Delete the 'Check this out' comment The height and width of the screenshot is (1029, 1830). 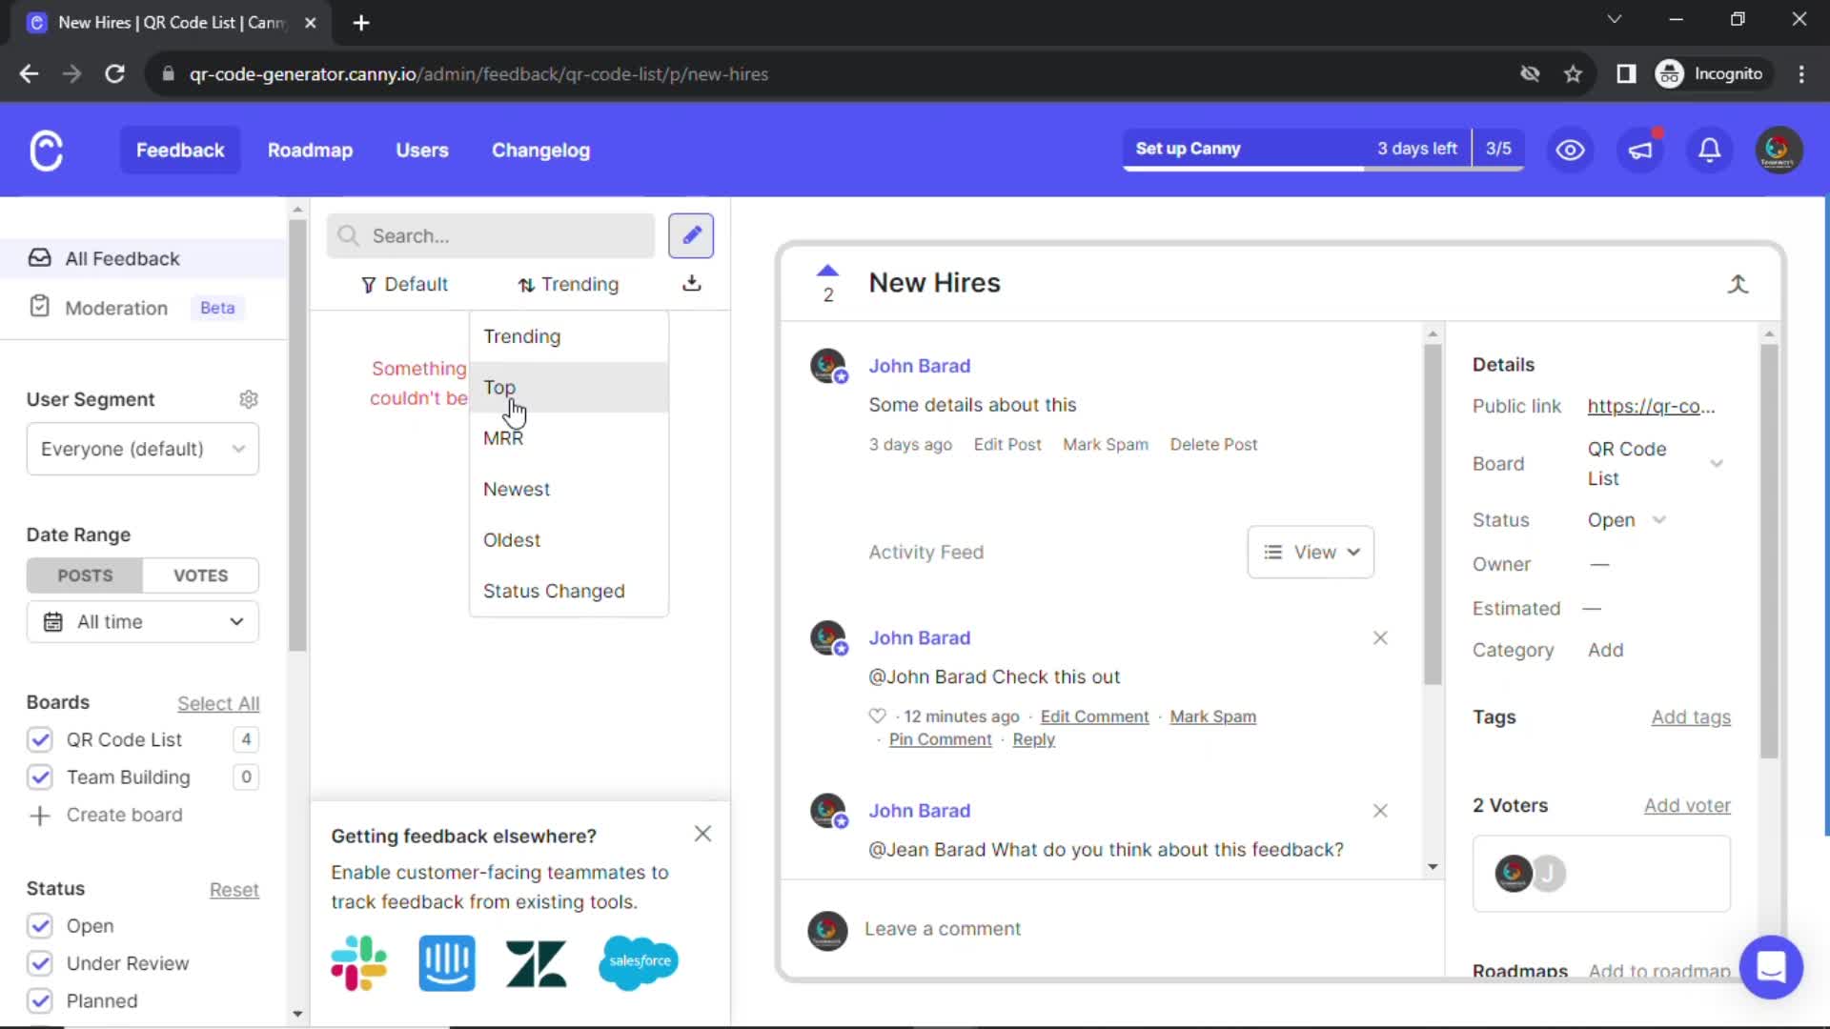[x=1380, y=638]
